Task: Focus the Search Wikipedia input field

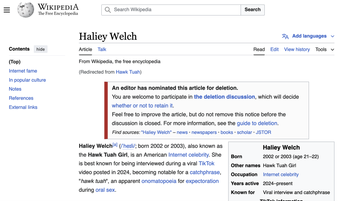Action: [171, 10]
